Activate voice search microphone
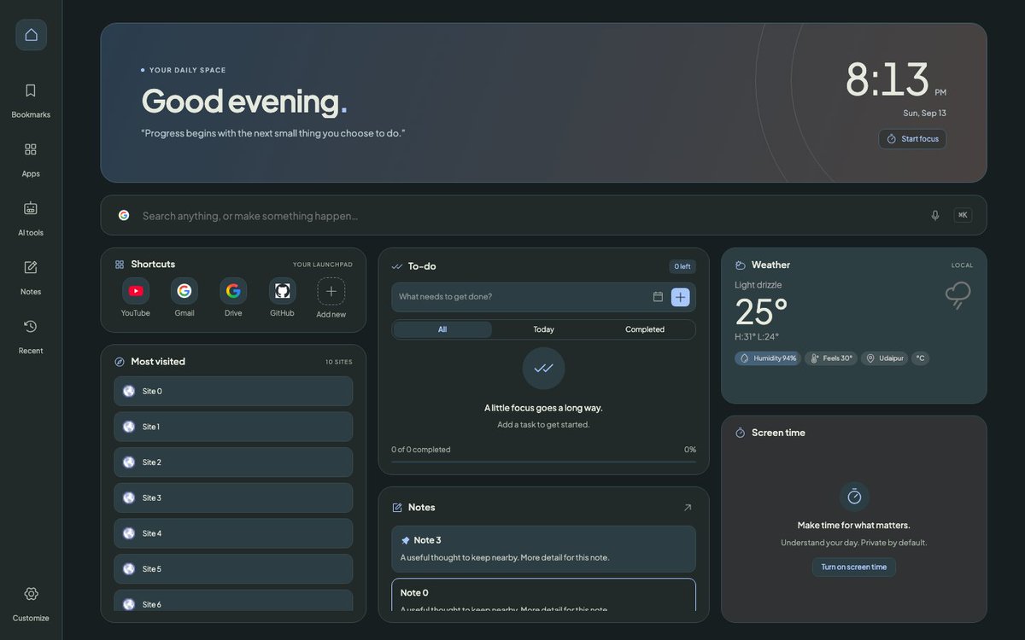 click(935, 215)
